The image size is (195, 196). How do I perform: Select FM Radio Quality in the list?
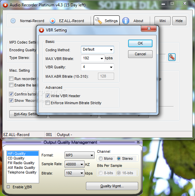point(23,163)
